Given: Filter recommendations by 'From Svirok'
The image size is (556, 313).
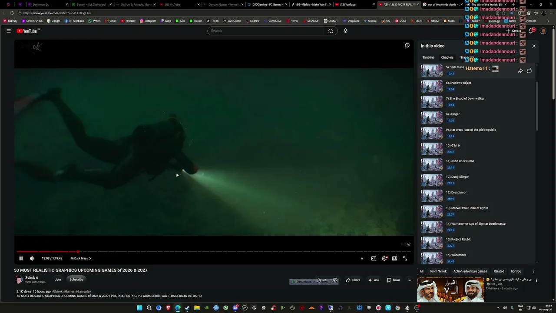Looking at the screenshot, I should [x=438, y=271].
